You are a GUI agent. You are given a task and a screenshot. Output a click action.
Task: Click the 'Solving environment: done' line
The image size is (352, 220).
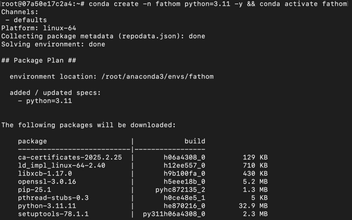click(53, 44)
